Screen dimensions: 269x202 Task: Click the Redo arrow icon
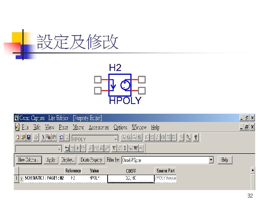tap(67, 137)
